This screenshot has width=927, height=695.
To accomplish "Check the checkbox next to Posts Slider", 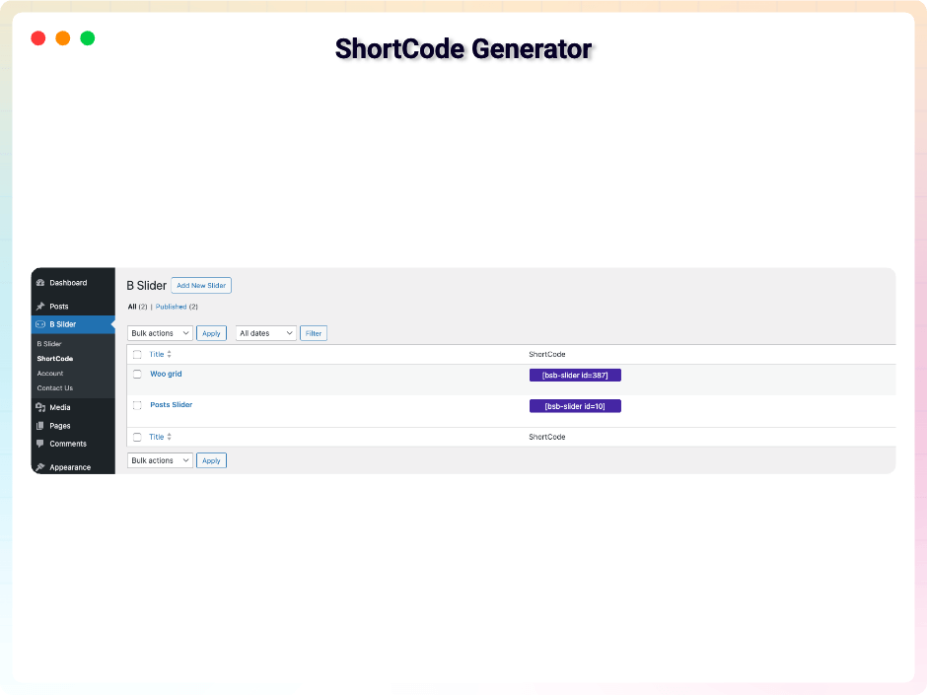I will coord(137,405).
